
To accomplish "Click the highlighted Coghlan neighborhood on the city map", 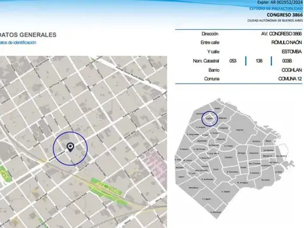I will click(x=210, y=119).
